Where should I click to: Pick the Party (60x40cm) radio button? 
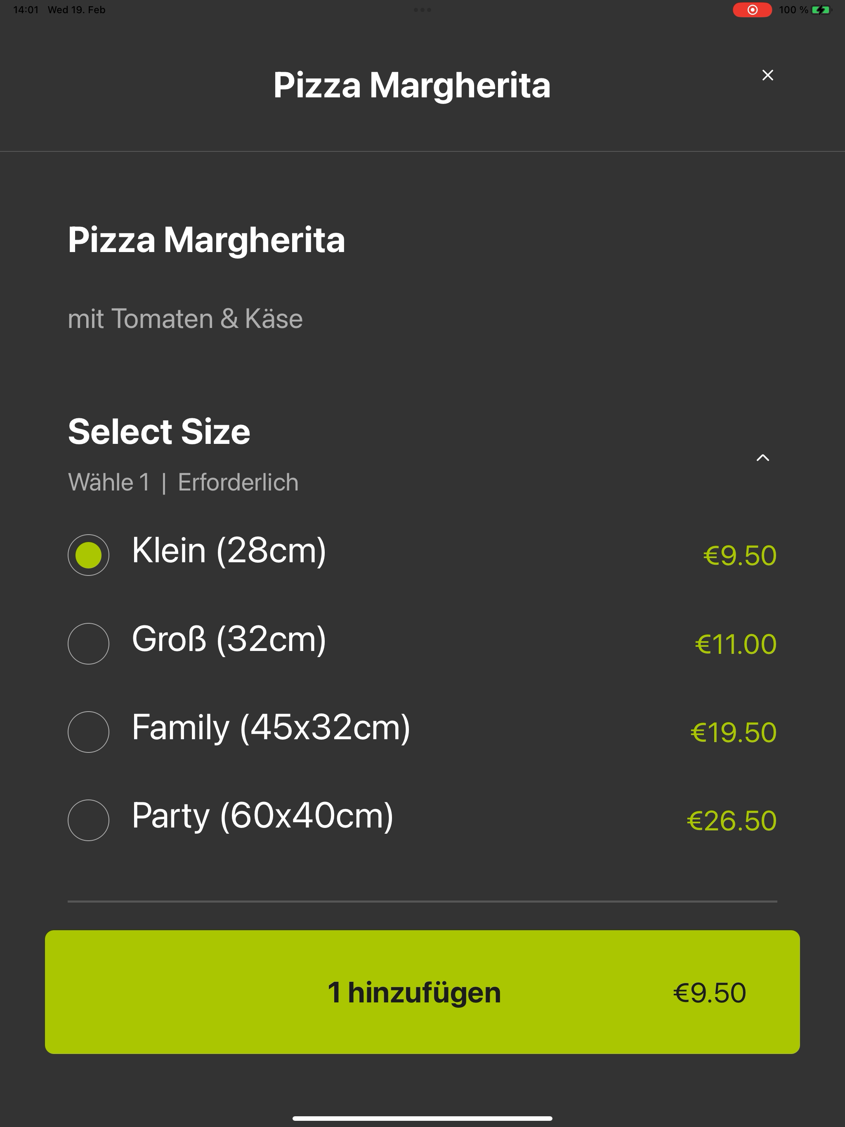88,820
